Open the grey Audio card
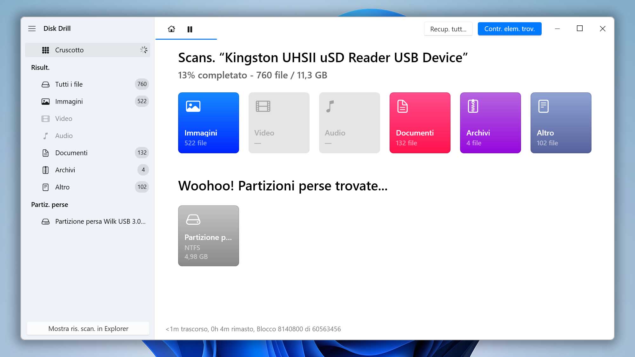Screen dimensions: 635x357 [x=350, y=123]
